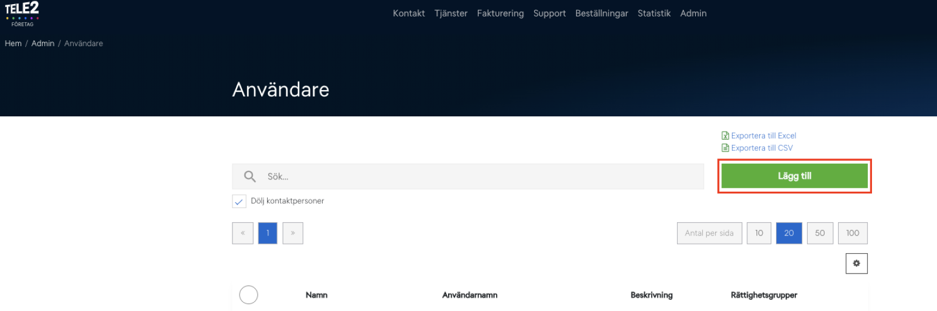Screen dimensions: 937x311
Task: Click the Antal per sida label
Action: coord(709,233)
